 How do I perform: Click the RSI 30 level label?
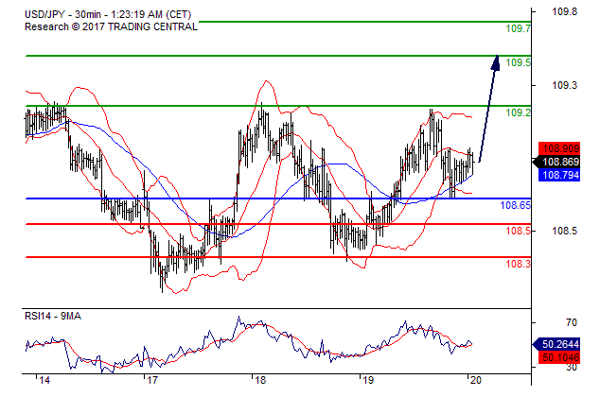click(572, 368)
